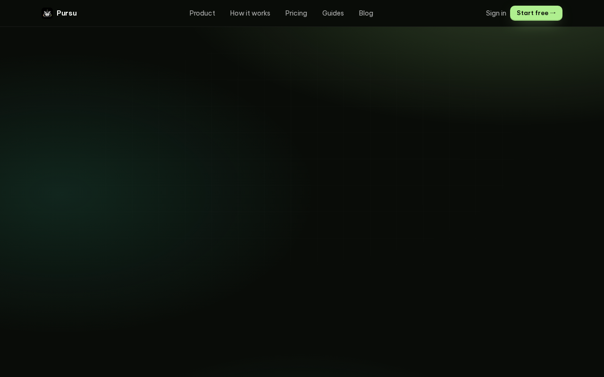
Task: Choose Guides from the header navigation
Action: pos(333,13)
